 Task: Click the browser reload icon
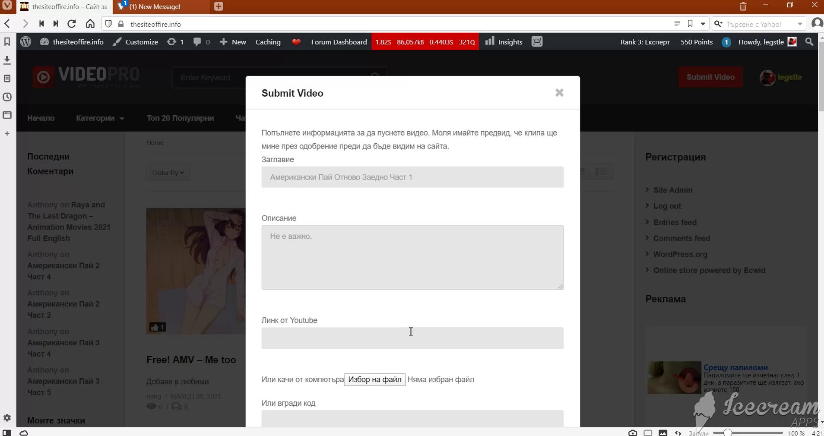(x=72, y=24)
